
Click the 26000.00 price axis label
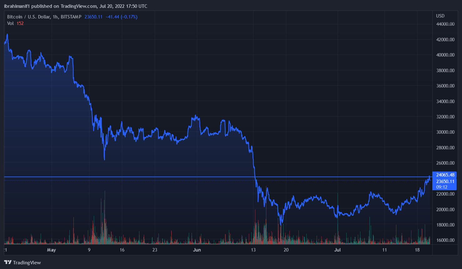point(445,163)
